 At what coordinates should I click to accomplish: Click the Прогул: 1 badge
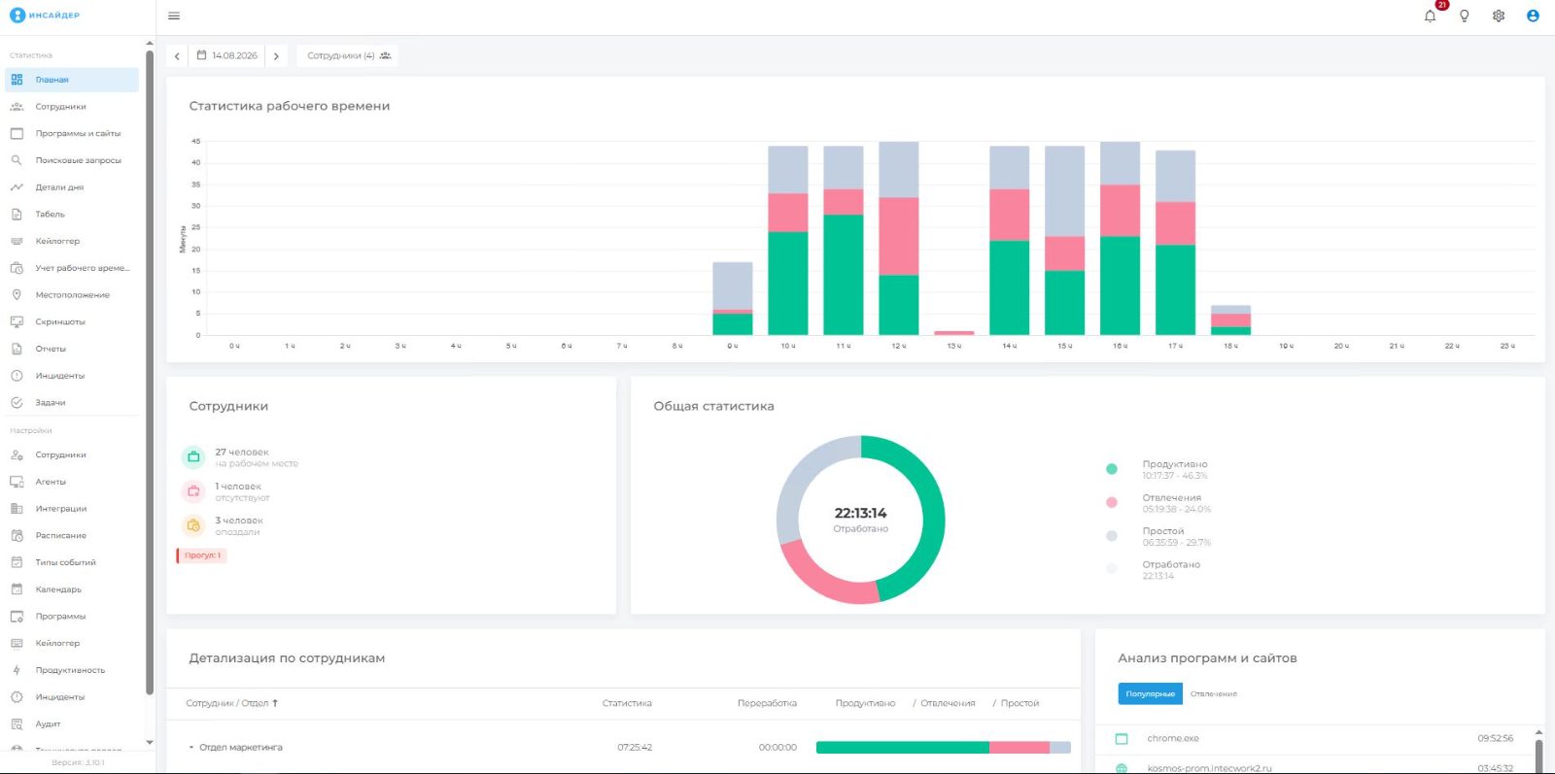pos(201,555)
